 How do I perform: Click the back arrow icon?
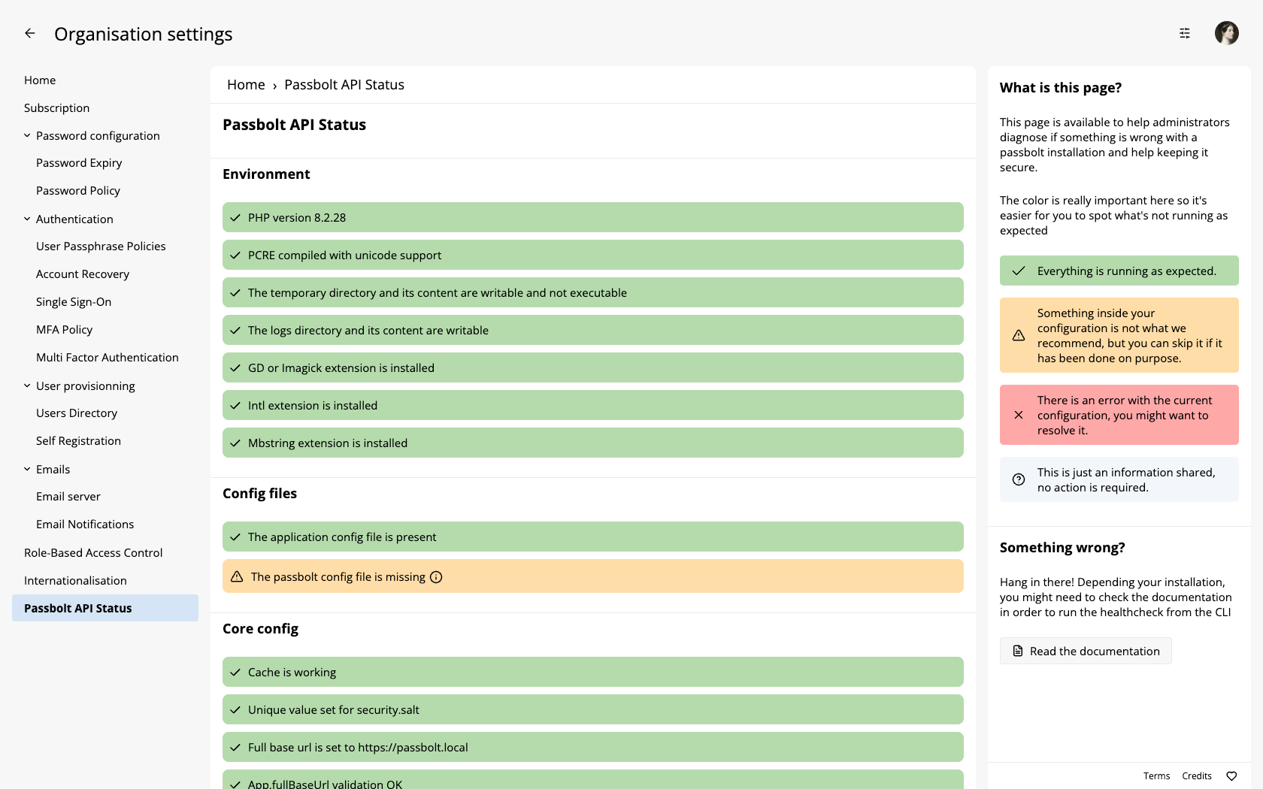tap(30, 33)
